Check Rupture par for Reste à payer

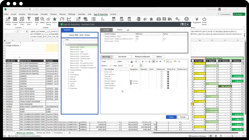[161, 88]
